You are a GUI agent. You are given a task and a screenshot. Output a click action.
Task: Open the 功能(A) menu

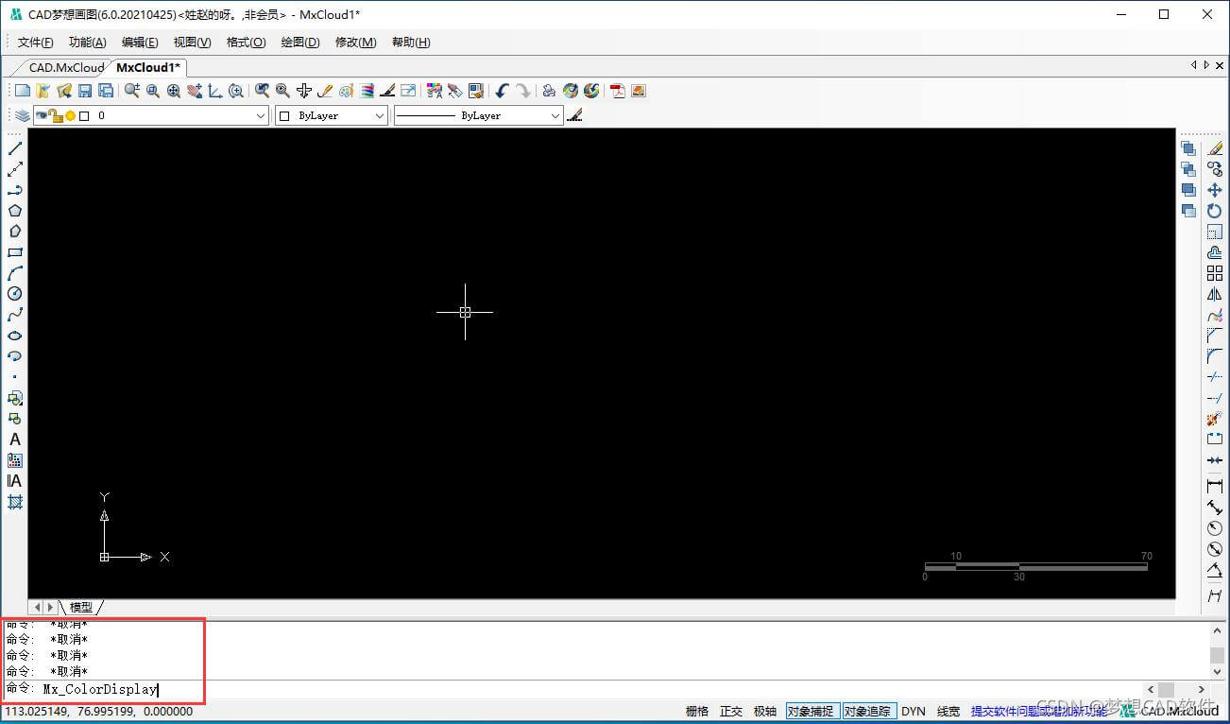(x=88, y=43)
